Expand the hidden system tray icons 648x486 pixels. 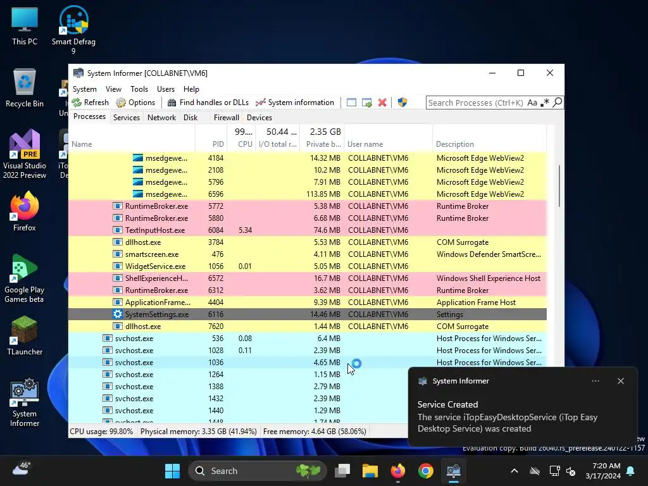point(514,471)
